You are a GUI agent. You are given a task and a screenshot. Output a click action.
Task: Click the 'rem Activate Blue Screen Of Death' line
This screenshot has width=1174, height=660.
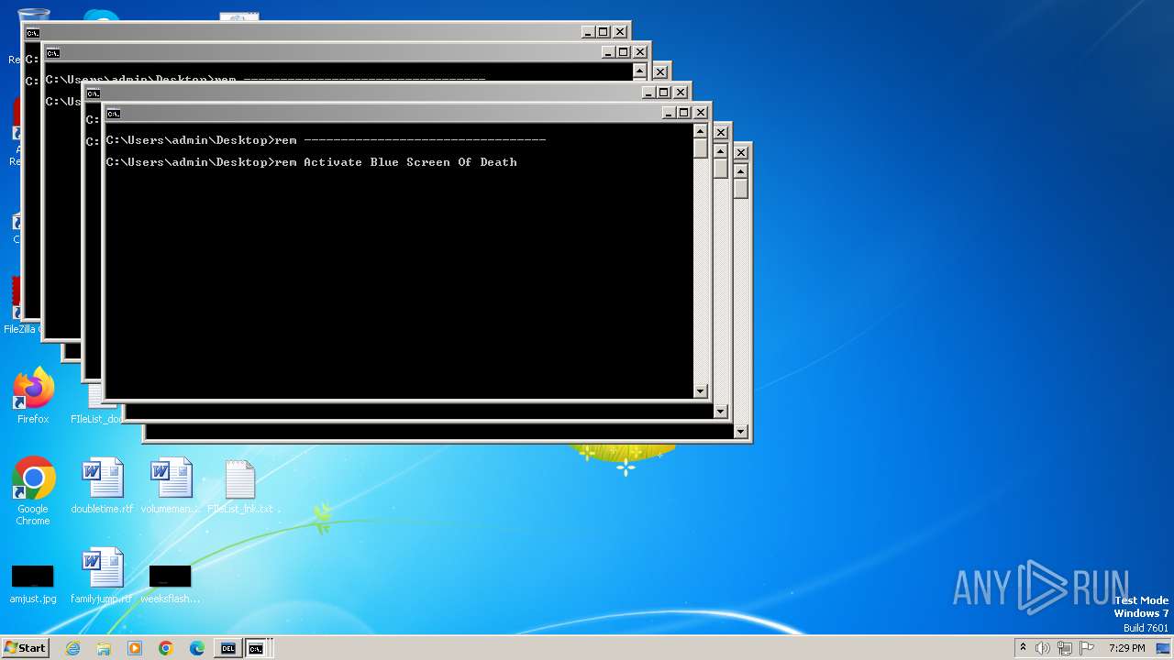point(312,162)
